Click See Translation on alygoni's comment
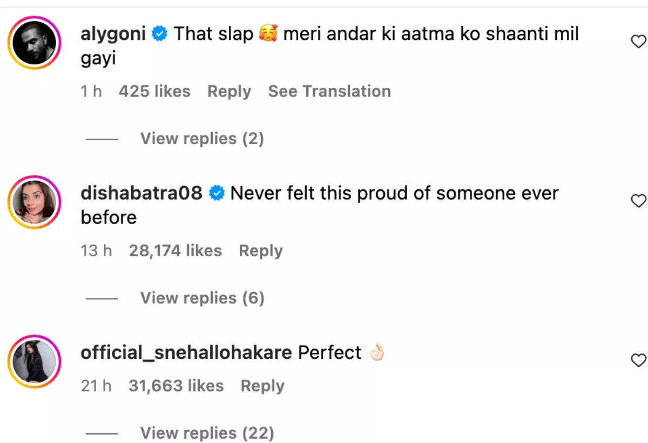 click(x=329, y=92)
